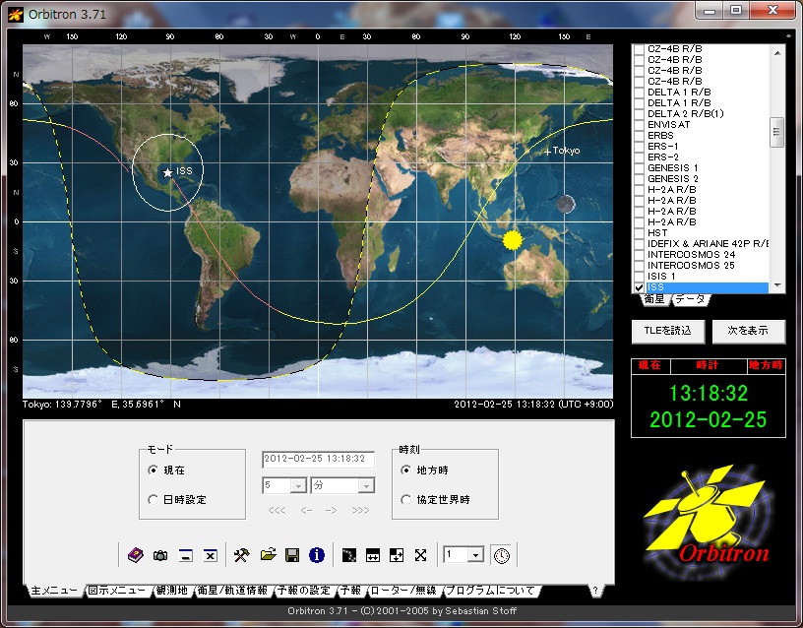Check the INTERCOSMOS 24 checkbox

click(x=639, y=255)
